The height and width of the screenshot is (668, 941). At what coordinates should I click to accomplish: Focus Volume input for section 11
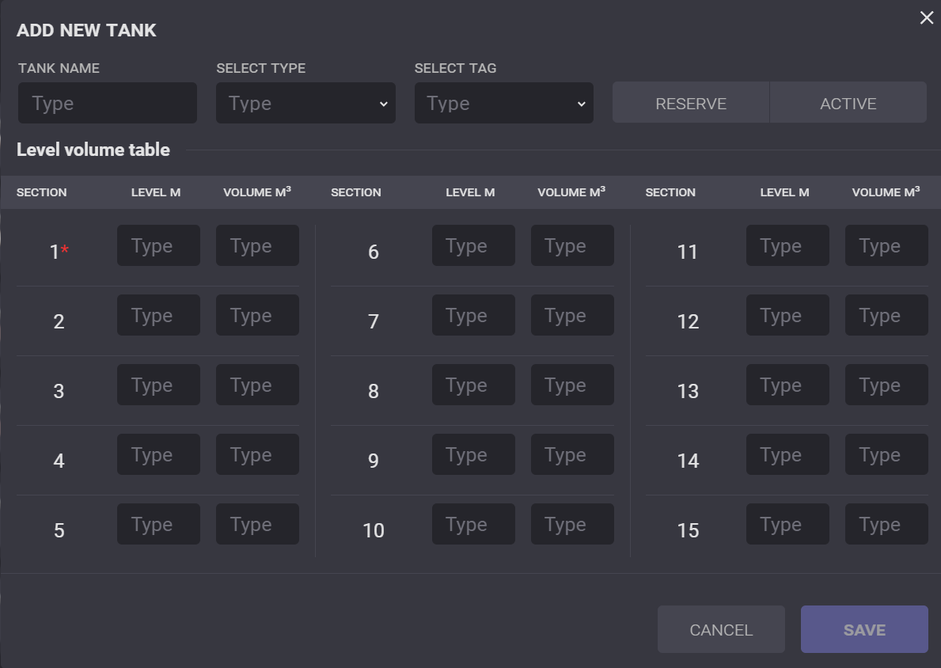point(886,245)
